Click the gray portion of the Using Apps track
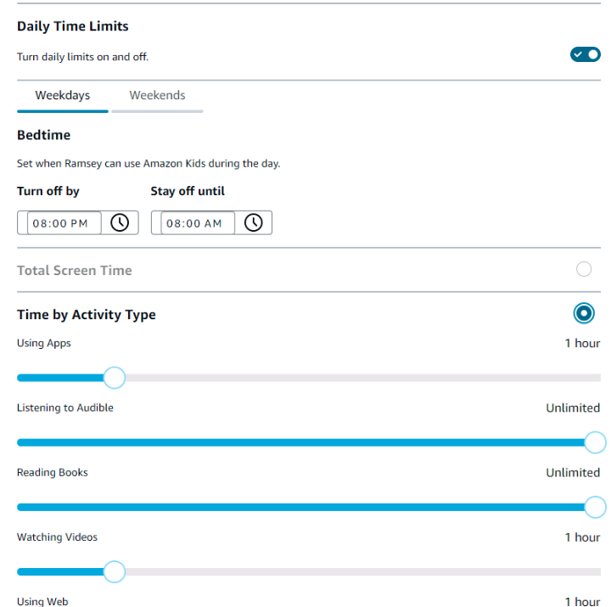The width and height of the screenshot is (611, 607). point(356,378)
